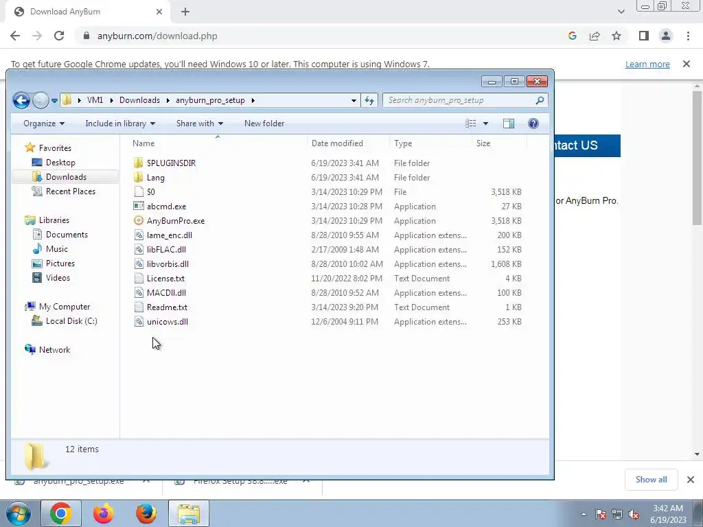Click the VM1 breadcrumb in address bar
This screenshot has width=703, height=527.
[x=95, y=100]
